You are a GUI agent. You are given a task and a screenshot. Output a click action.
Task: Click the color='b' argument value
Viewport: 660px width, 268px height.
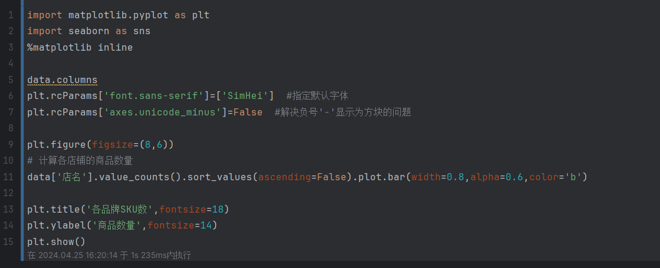point(571,176)
